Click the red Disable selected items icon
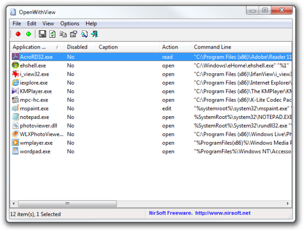The image size is (304, 231). pos(18,34)
